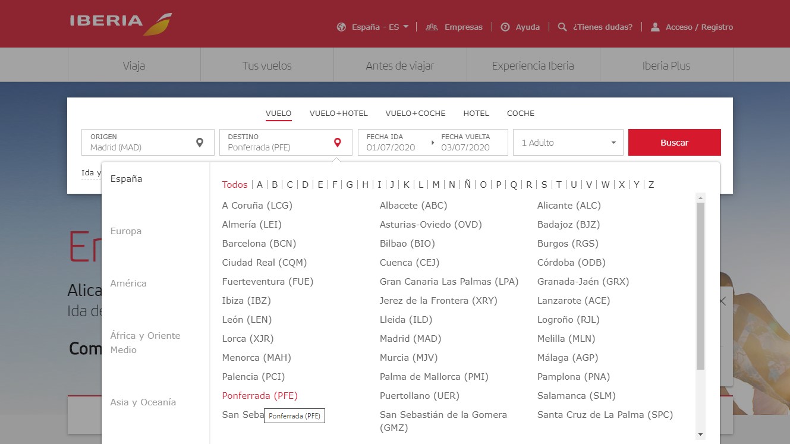Choose Málaga (AGP)

568,358
